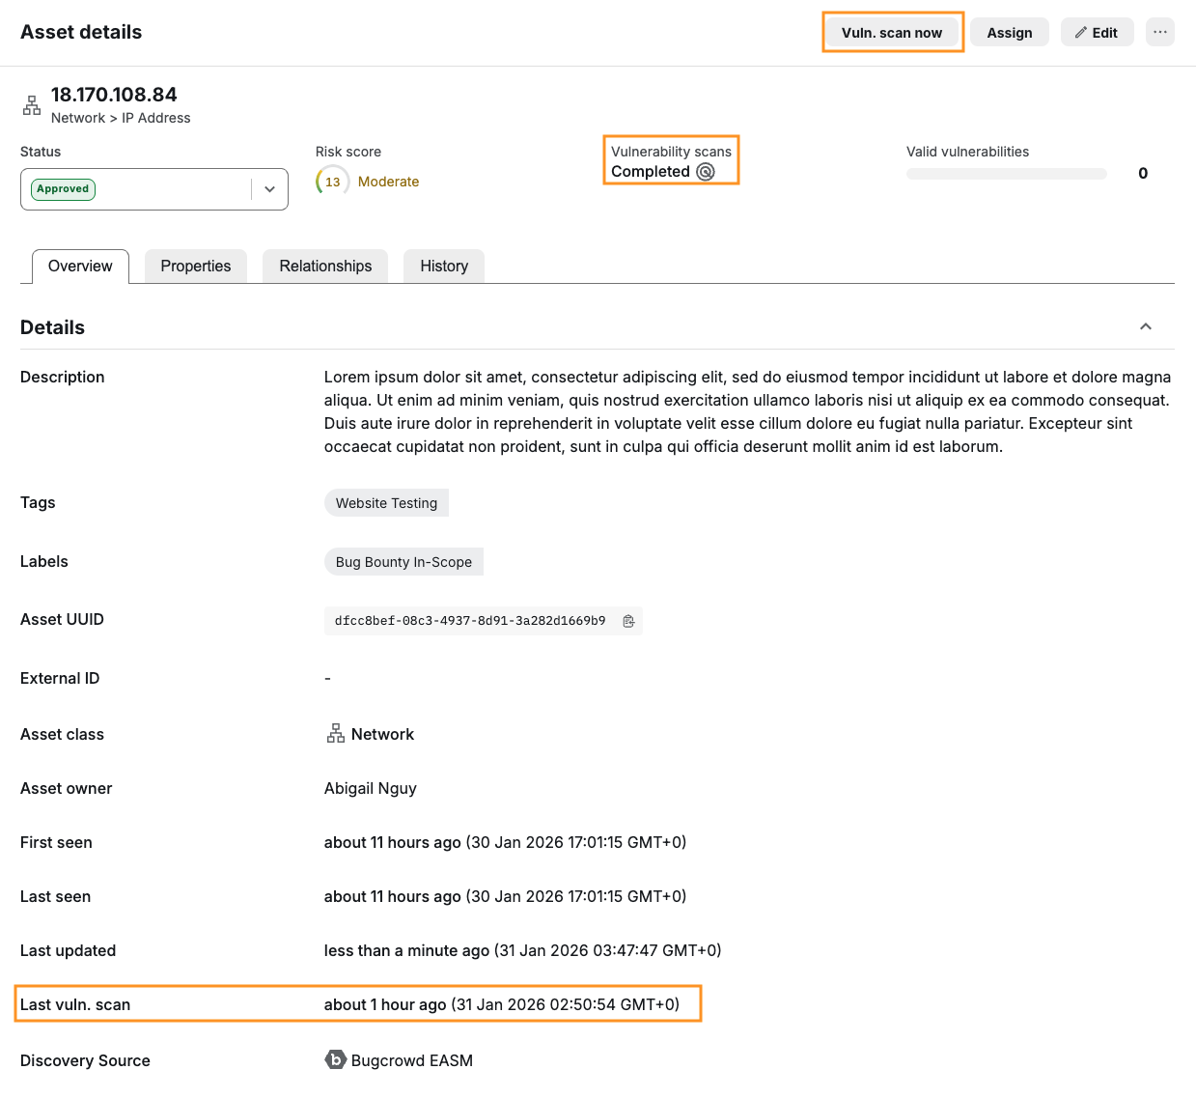The image size is (1196, 1098).
Task: Open the Relationships tab
Action: pyautogui.click(x=324, y=266)
